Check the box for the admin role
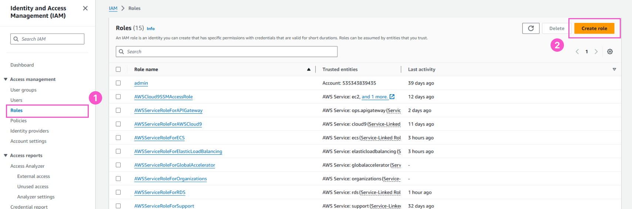The image size is (632, 209). (x=118, y=83)
